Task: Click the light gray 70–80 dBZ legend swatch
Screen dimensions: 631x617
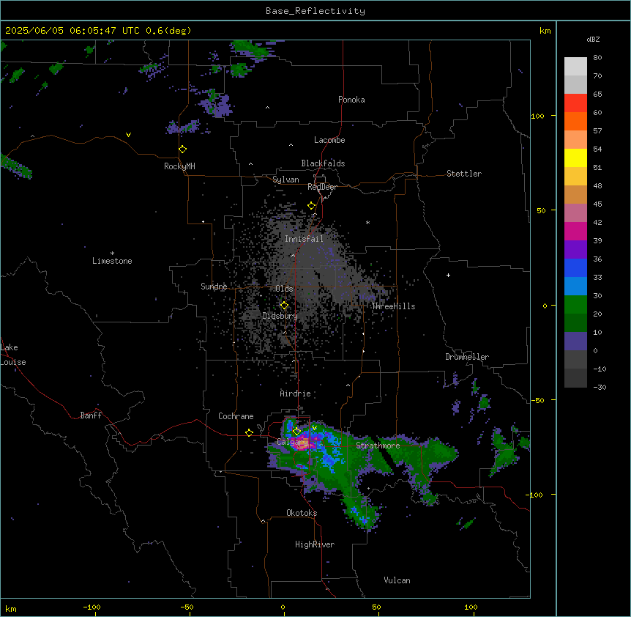Action: pyautogui.click(x=575, y=67)
